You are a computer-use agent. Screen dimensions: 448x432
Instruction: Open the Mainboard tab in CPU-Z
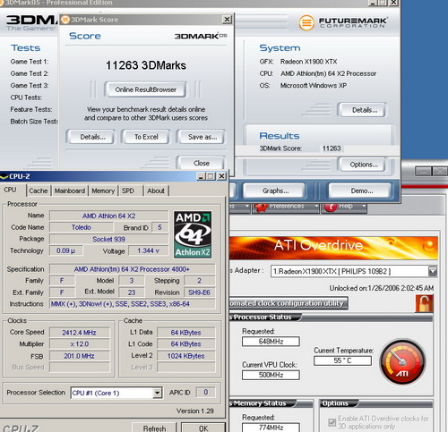[70, 191]
